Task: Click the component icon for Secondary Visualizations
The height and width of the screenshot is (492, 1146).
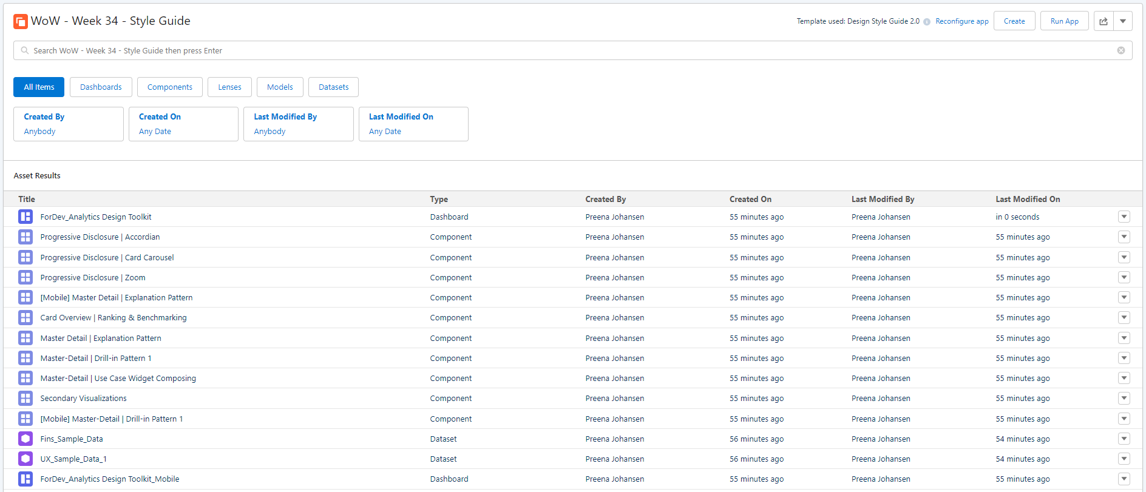Action: pos(25,399)
